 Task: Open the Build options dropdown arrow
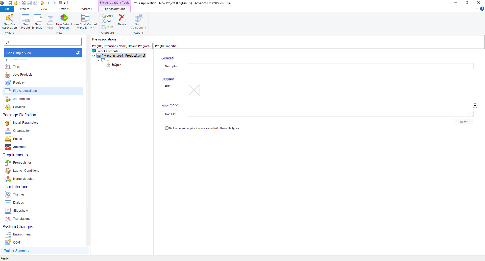[19, 3]
